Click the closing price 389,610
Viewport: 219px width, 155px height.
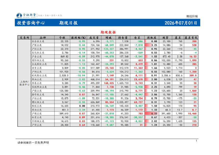coord(64,114)
